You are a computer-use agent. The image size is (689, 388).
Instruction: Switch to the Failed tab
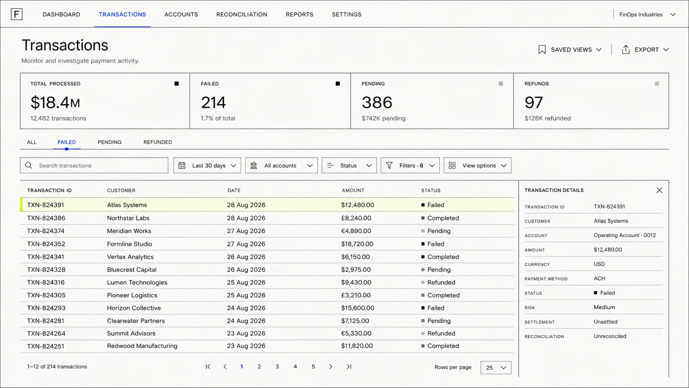coord(67,142)
